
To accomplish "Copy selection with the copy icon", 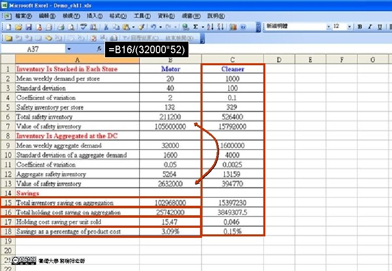I will pos(116,27).
